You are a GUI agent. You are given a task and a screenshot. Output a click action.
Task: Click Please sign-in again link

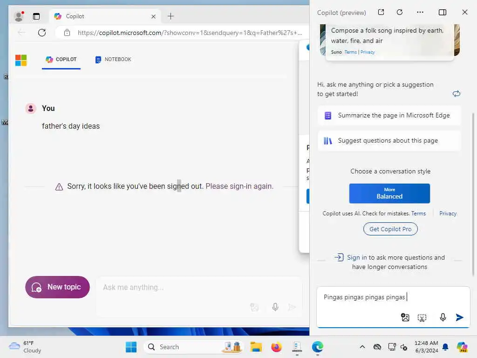[x=239, y=186]
